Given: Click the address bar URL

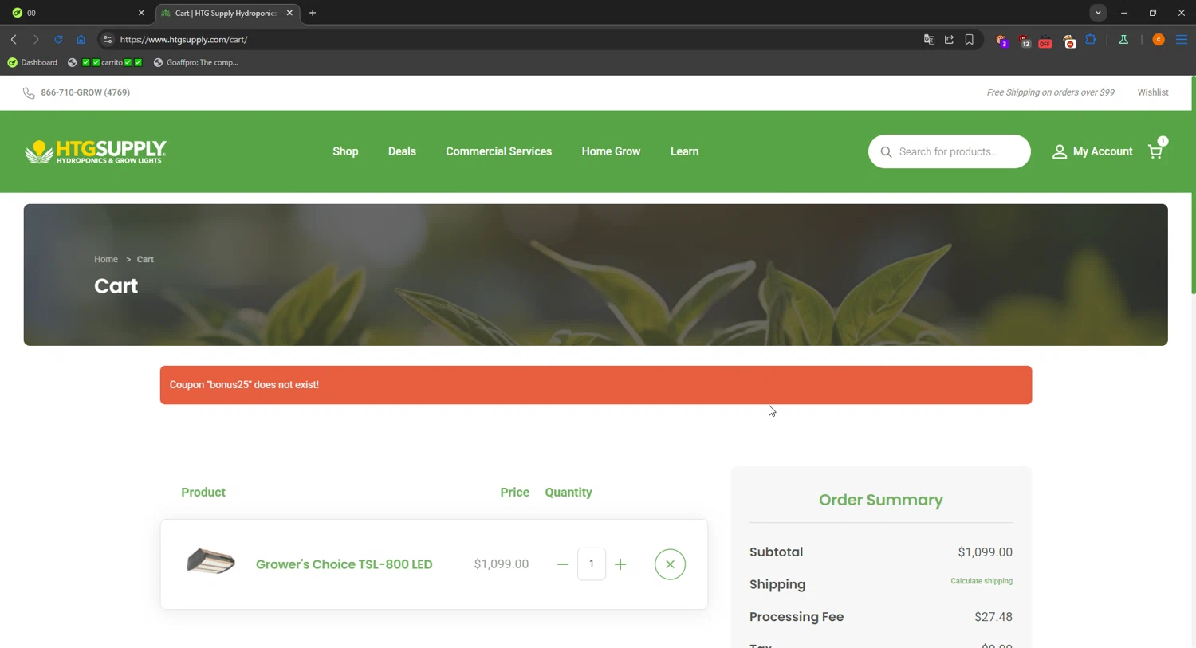Looking at the screenshot, I should pos(184,39).
